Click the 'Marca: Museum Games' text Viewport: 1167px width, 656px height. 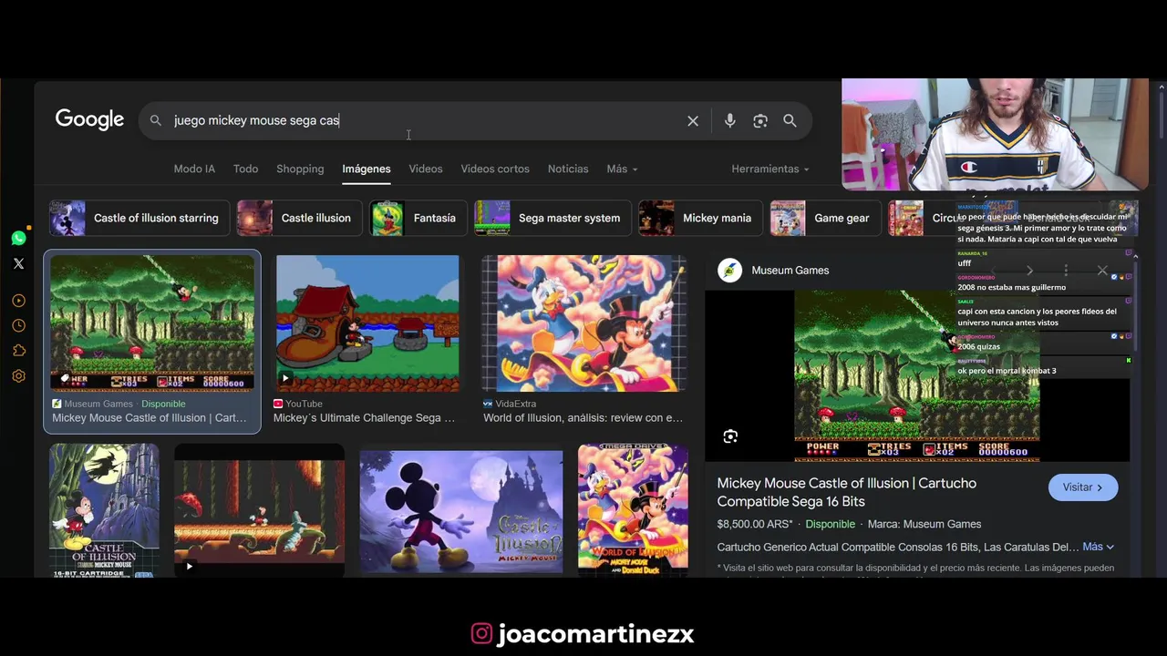pos(924,524)
